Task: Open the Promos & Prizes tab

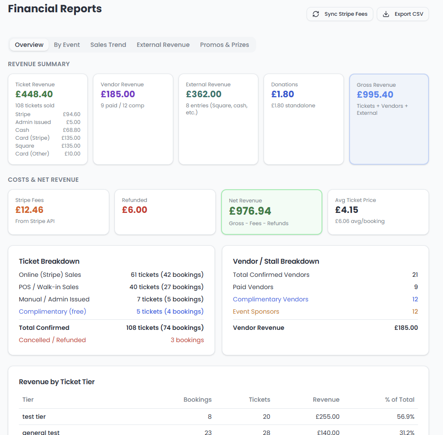Action: click(x=224, y=45)
